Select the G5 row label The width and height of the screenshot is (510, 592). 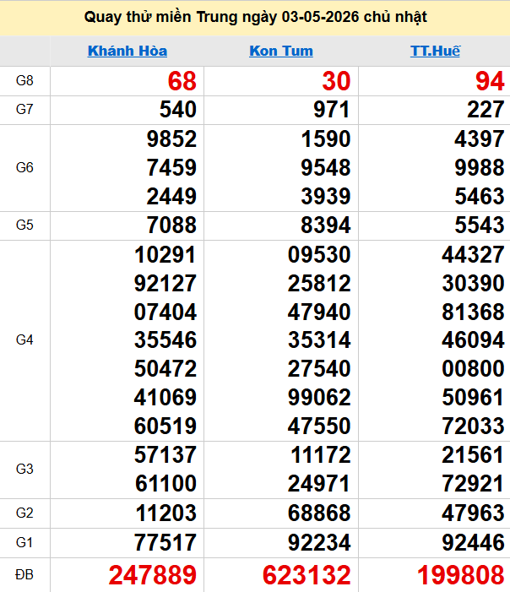click(24, 225)
